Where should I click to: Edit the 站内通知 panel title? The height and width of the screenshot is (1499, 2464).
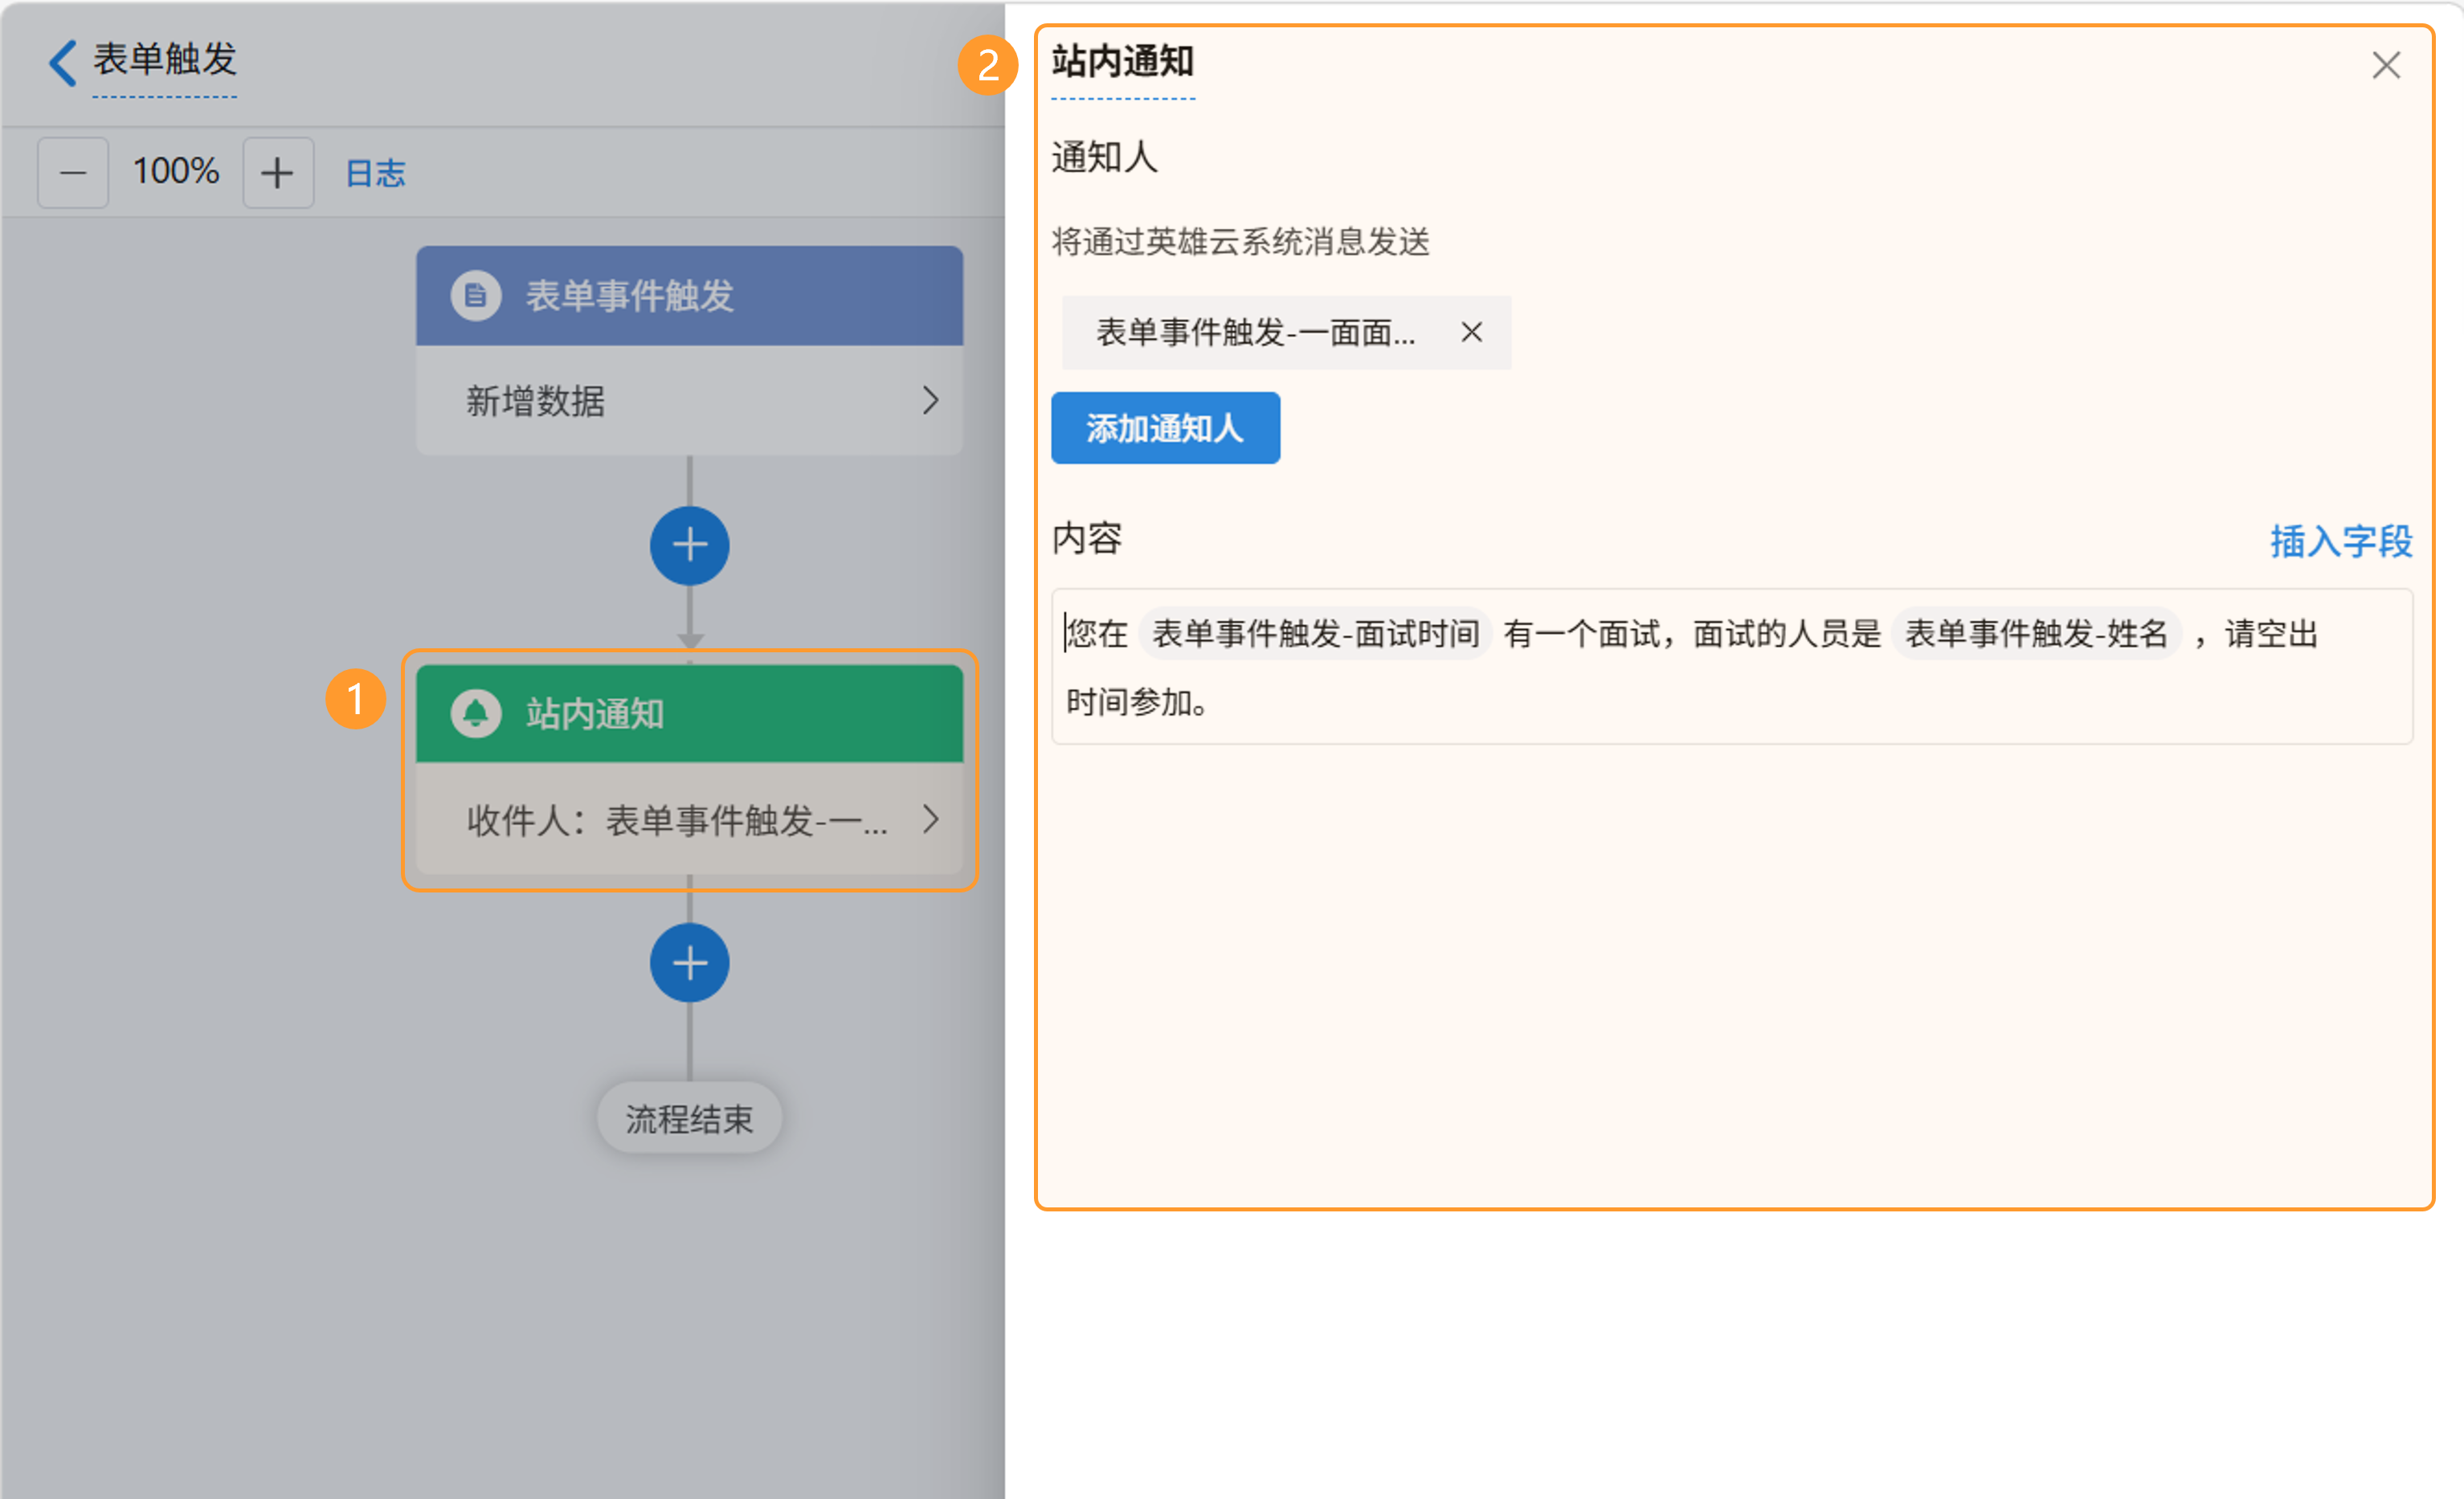point(1122,62)
